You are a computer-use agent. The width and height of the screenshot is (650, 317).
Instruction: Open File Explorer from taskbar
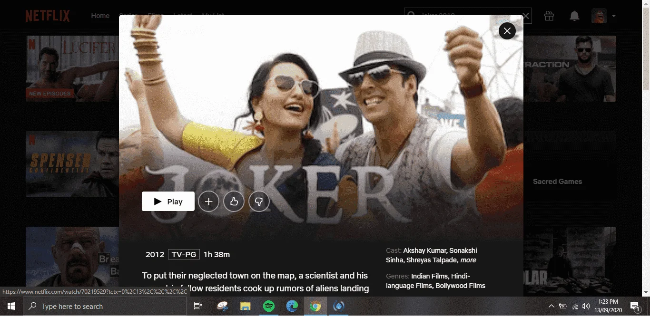[245, 307]
